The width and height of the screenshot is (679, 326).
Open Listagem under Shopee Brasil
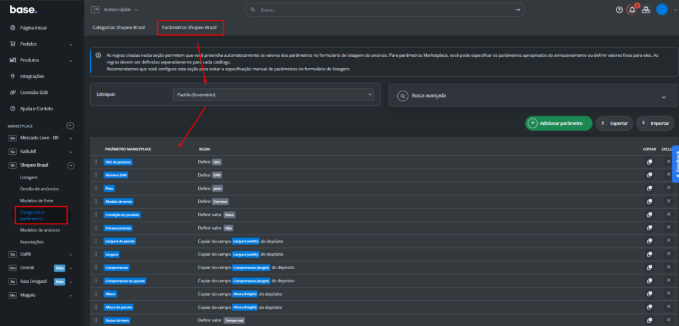pyautogui.click(x=29, y=177)
